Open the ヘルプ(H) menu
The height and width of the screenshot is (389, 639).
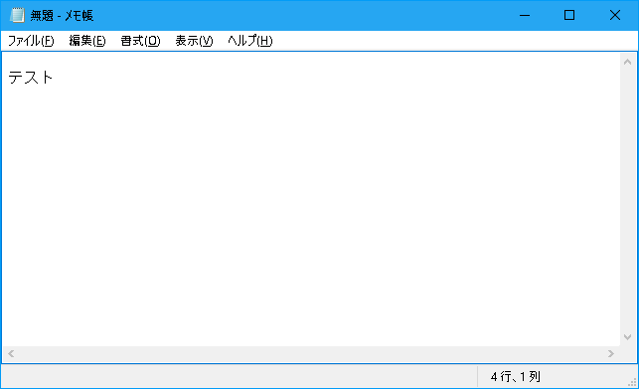coord(249,41)
